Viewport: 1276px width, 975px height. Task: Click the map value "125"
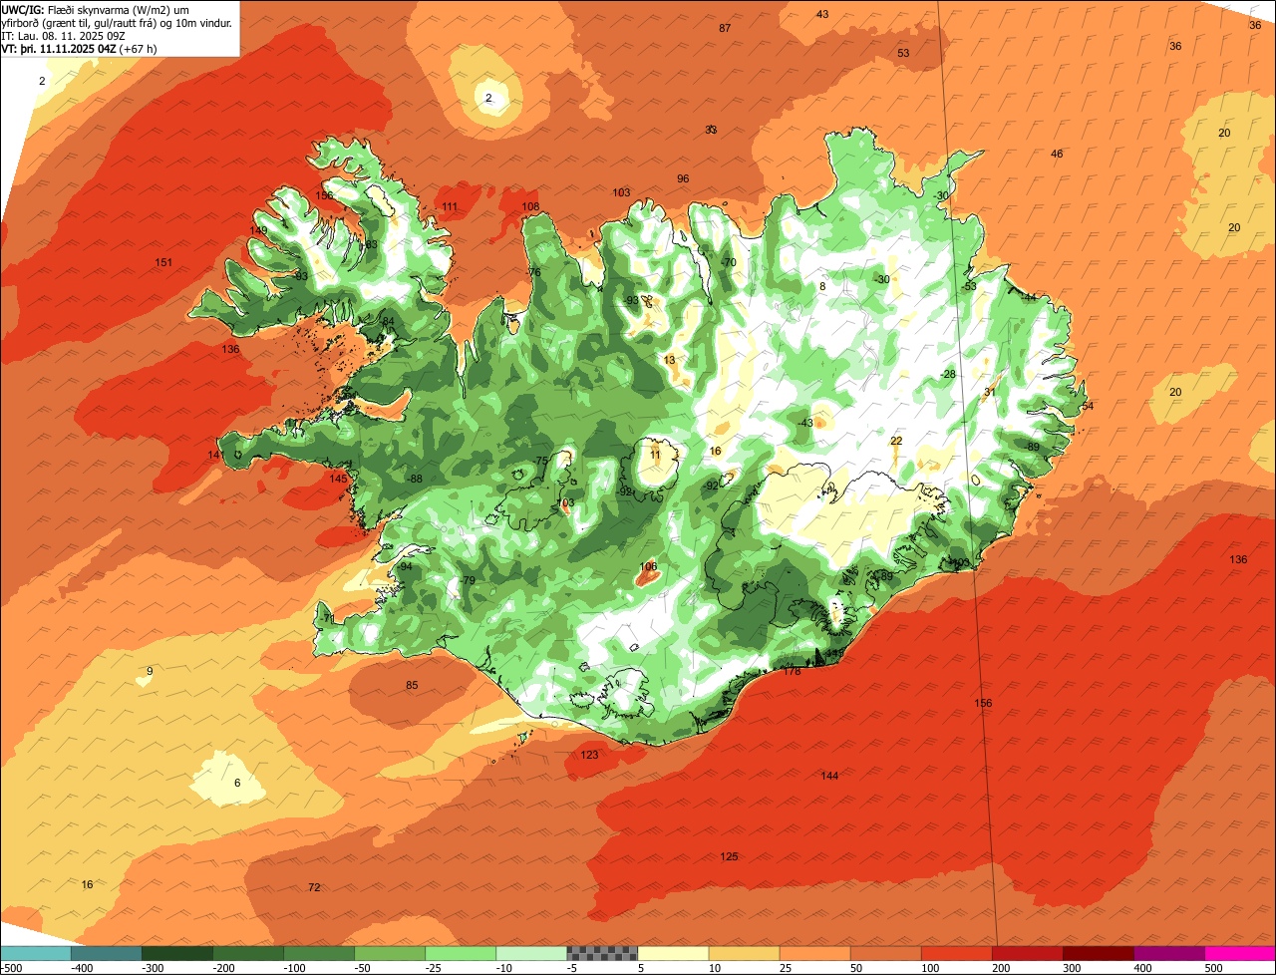pyautogui.click(x=729, y=857)
